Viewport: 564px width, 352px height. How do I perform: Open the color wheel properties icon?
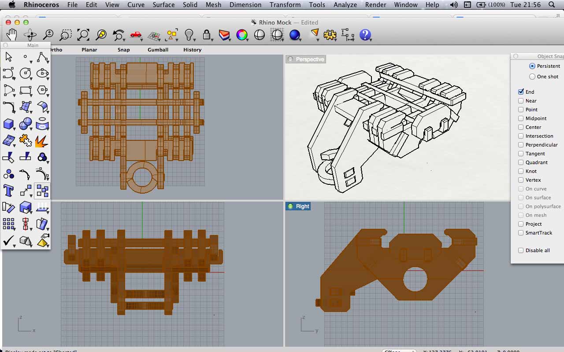tap(242, 35)
